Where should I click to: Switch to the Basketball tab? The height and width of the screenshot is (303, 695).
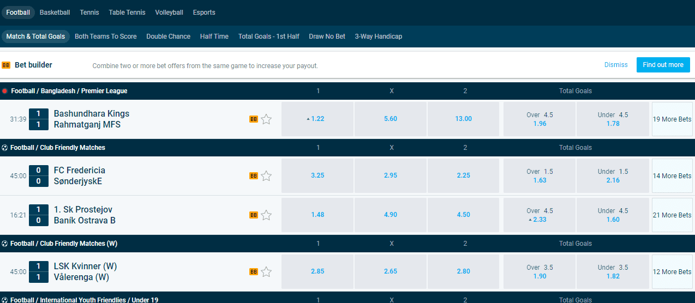(x=55, y=13)
